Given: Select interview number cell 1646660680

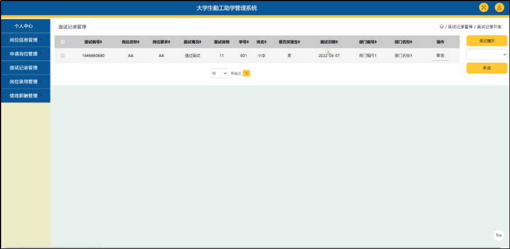Looking at the screenshot, I should pos(93,56).
